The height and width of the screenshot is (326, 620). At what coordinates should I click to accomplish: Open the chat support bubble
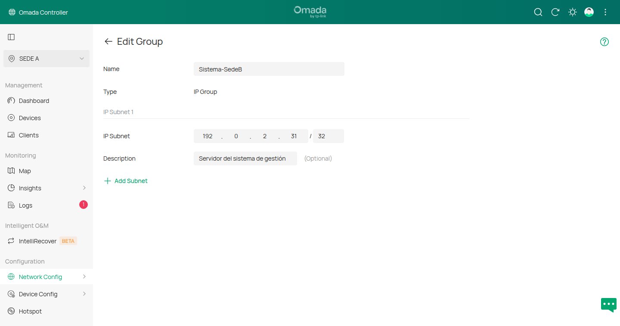pyautogui.click(x=609, y=304)
